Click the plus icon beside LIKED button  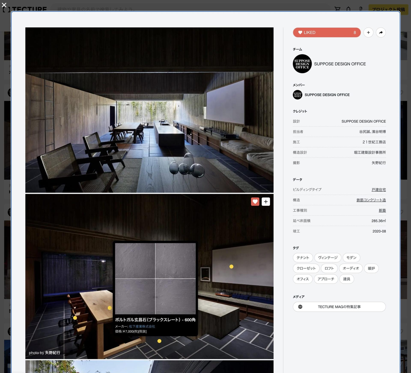click(368, 33)
